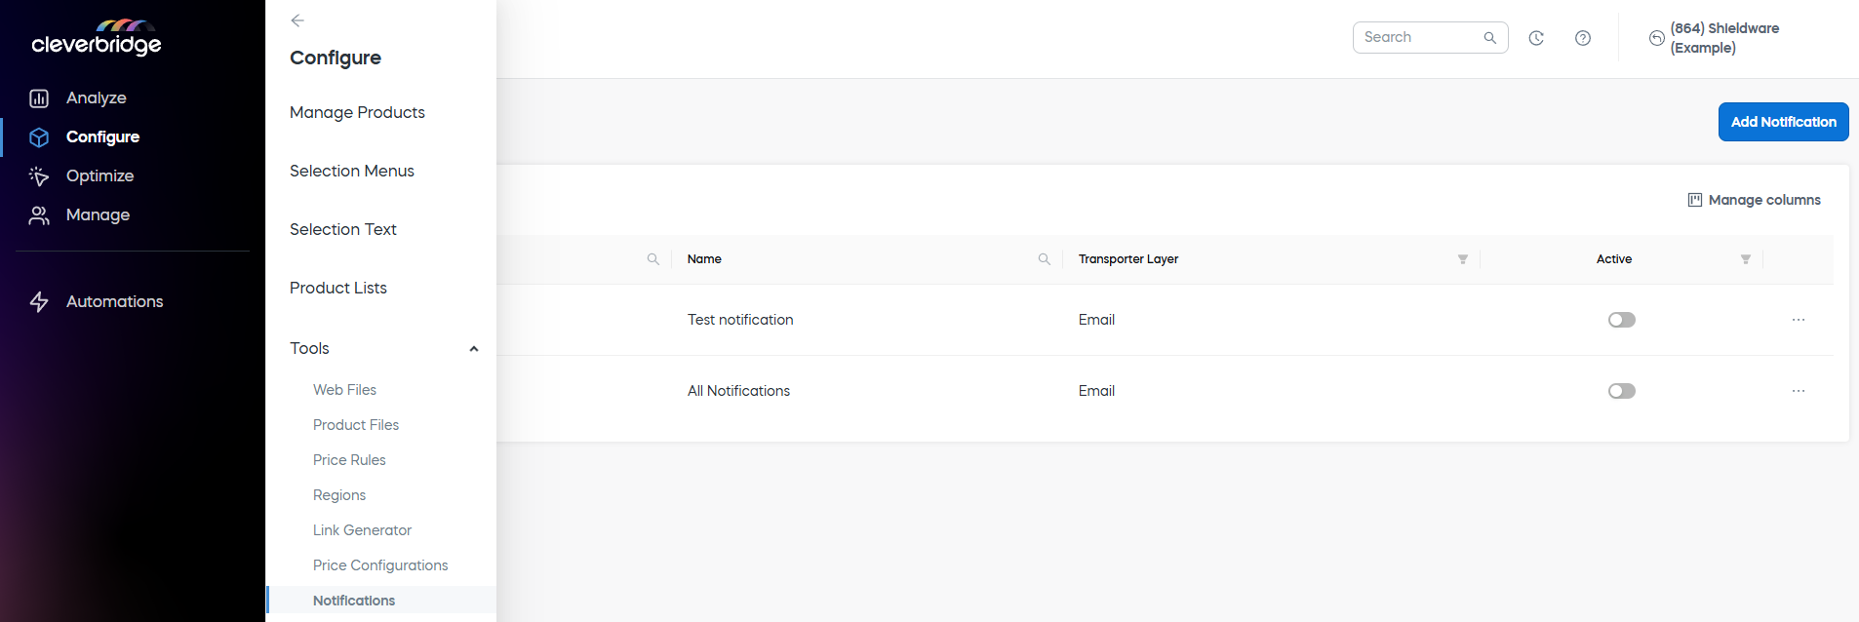1859x622 pixels.
Task: Click the Transporter Layer column header
Action: (x=1128, y=259)
